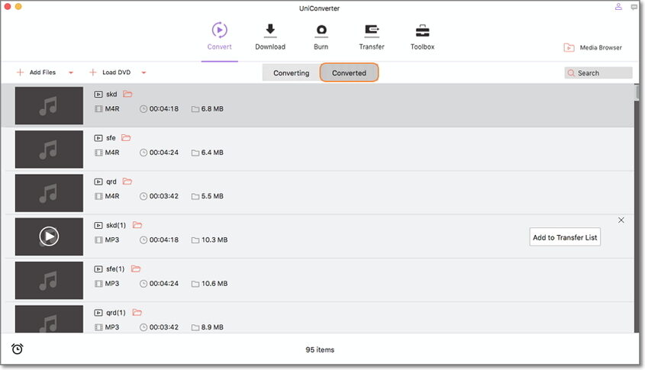Select the qrd(1) MP3 thumbnail
The width and height of the screenshot is (645, 370).
tap(49, 319)
